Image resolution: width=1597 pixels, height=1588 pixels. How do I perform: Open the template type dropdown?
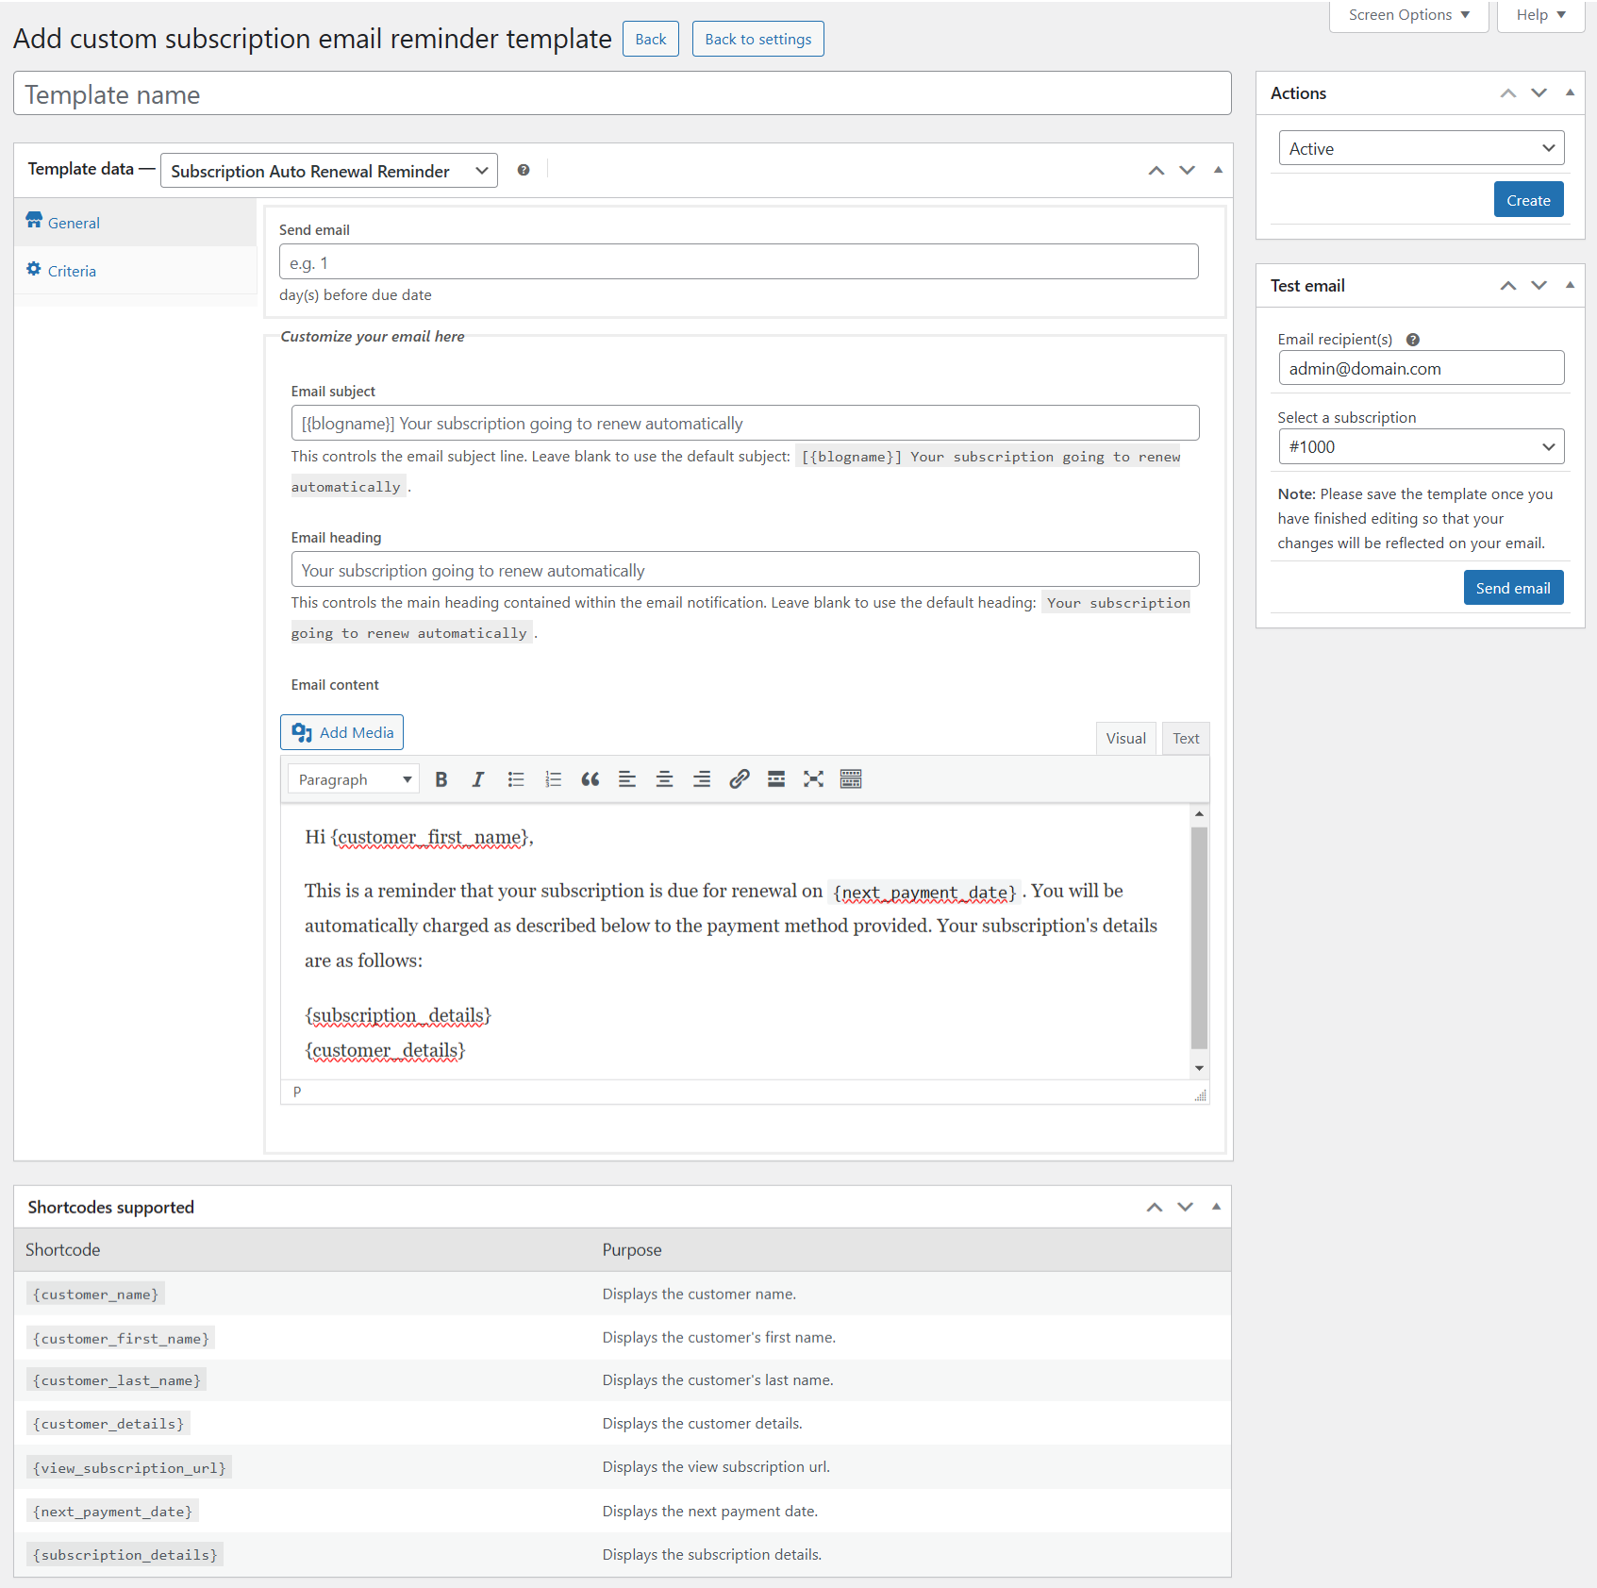tap(328, 171)
